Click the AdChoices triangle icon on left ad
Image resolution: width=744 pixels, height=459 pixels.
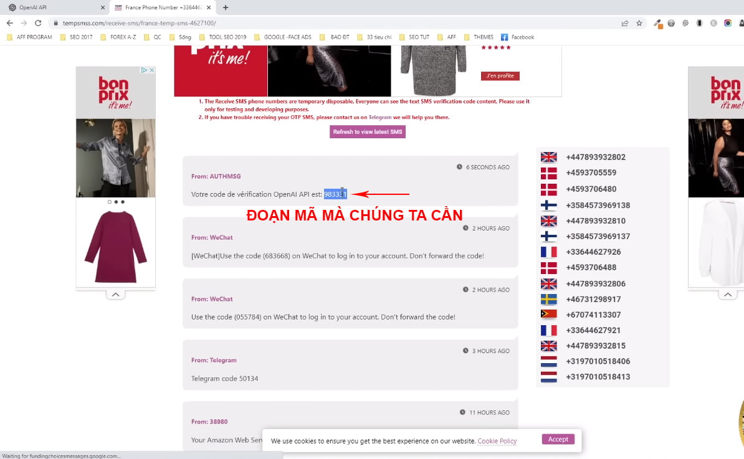(144, 70)
